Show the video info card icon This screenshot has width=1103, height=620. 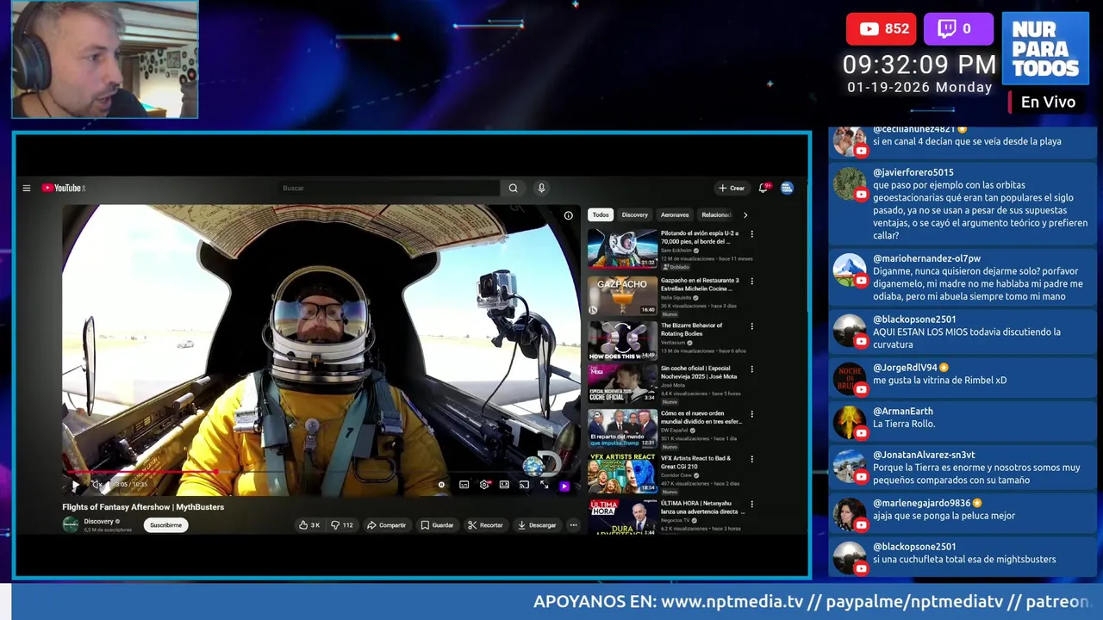click(568, 215)
